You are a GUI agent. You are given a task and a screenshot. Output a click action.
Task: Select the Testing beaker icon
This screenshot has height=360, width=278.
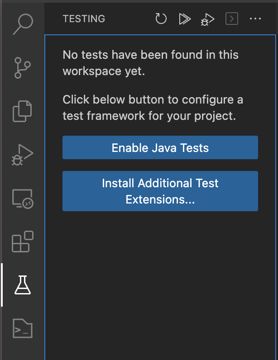coord(22,285)
